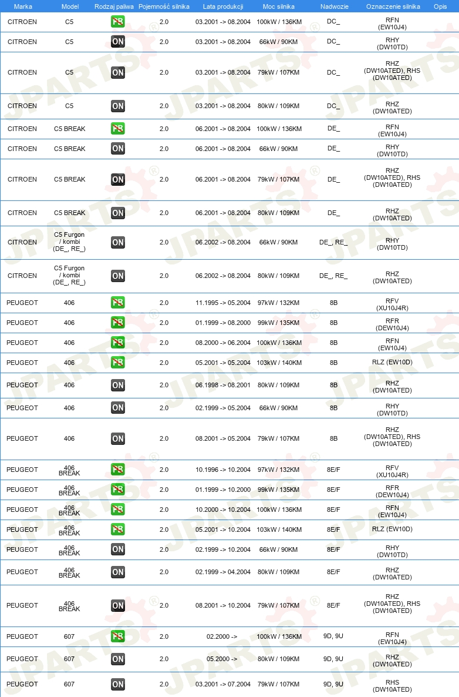Click diesel icon in 406 BREAK 80kW row
This screenshot has height=697, width=459.
tap(117, 572)
